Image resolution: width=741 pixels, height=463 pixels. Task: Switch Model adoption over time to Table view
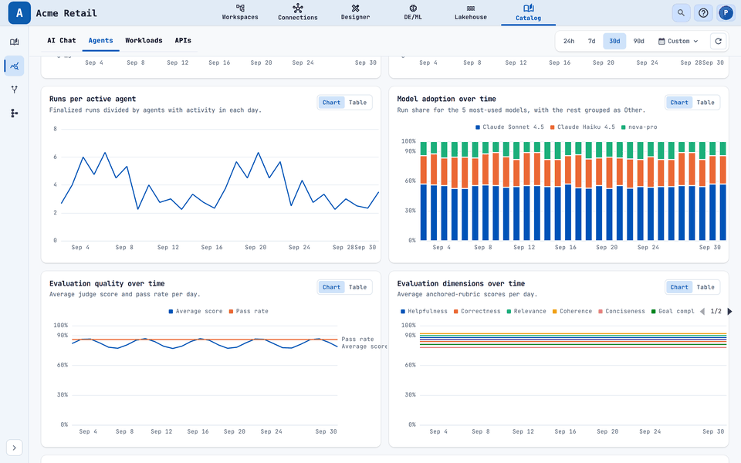click(705, 103)
